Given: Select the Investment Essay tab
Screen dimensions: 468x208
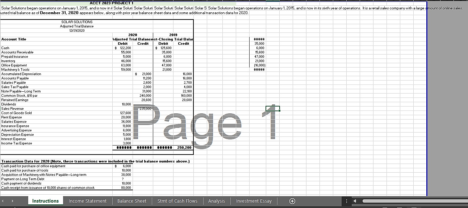Looking at the screenshot, I should coord(254,201).
